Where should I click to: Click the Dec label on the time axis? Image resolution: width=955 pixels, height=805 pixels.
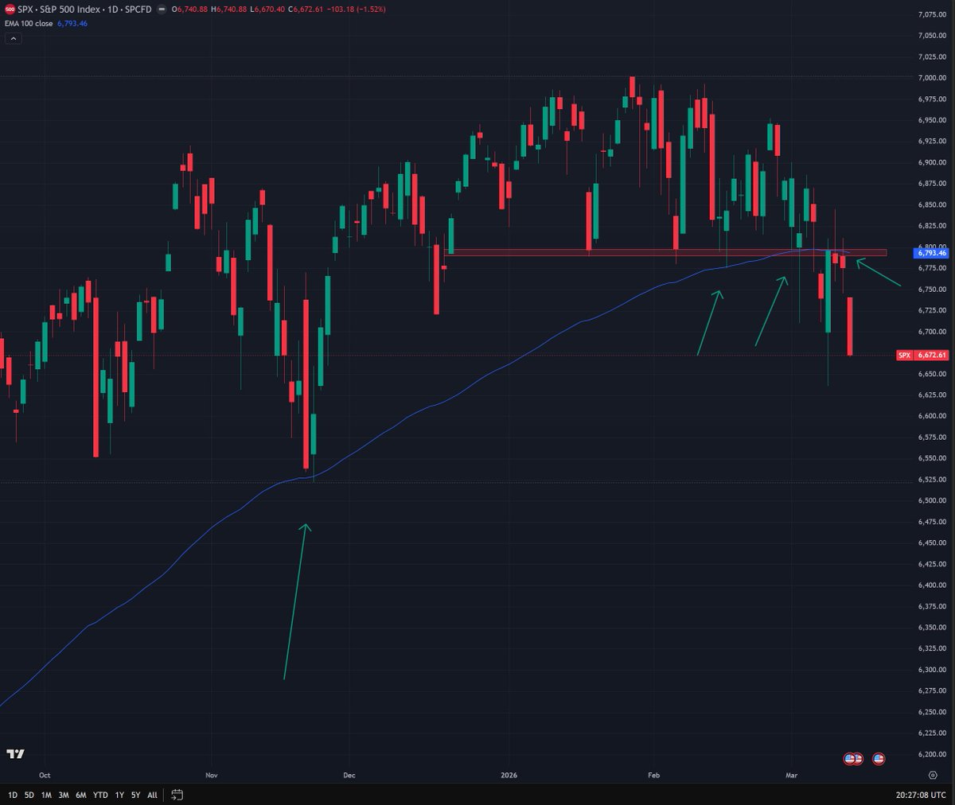[348, 775]
